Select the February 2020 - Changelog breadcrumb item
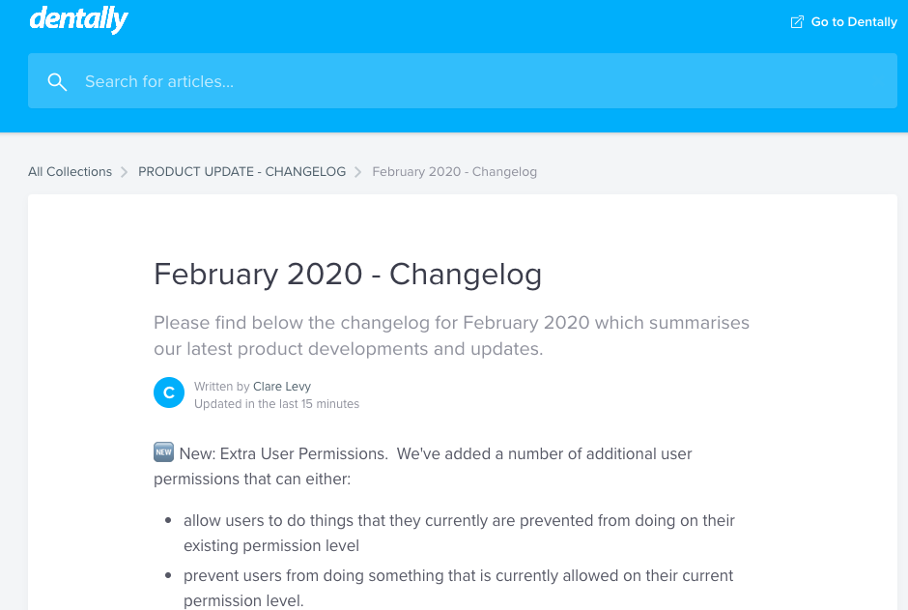 click(x=454, y=172)
